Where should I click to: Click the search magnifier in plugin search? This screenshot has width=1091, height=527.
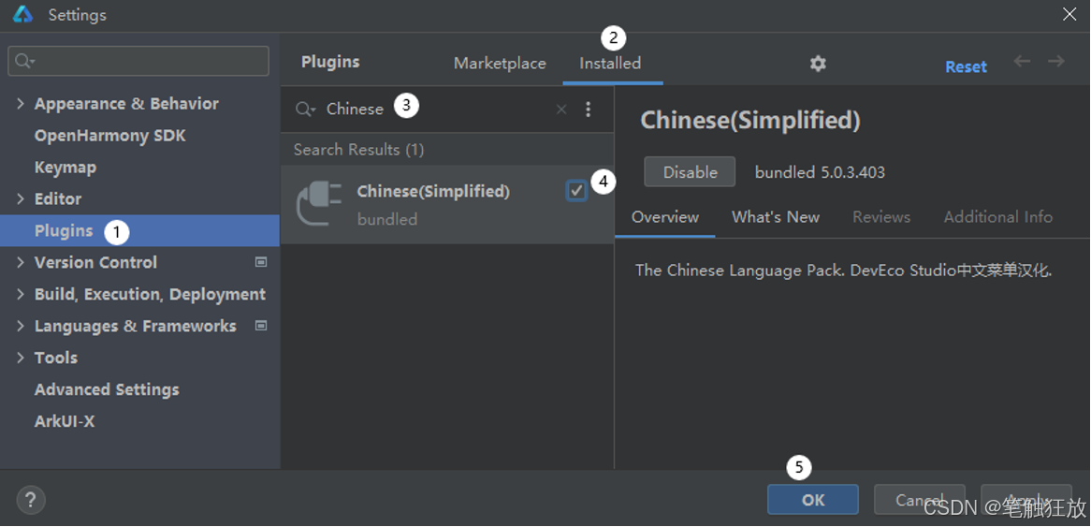pyautogui.click(x=305, y=110)
